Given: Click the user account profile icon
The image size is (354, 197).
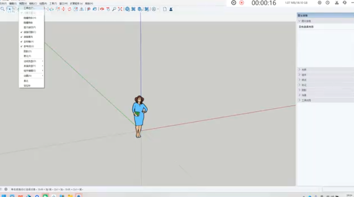Looking at the screenshot, I should point(171,9).
